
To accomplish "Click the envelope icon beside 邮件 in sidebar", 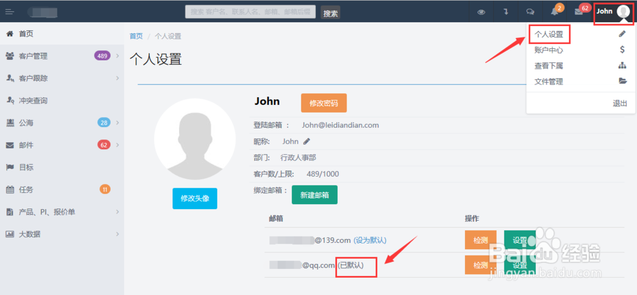I will tap(10, 145).
